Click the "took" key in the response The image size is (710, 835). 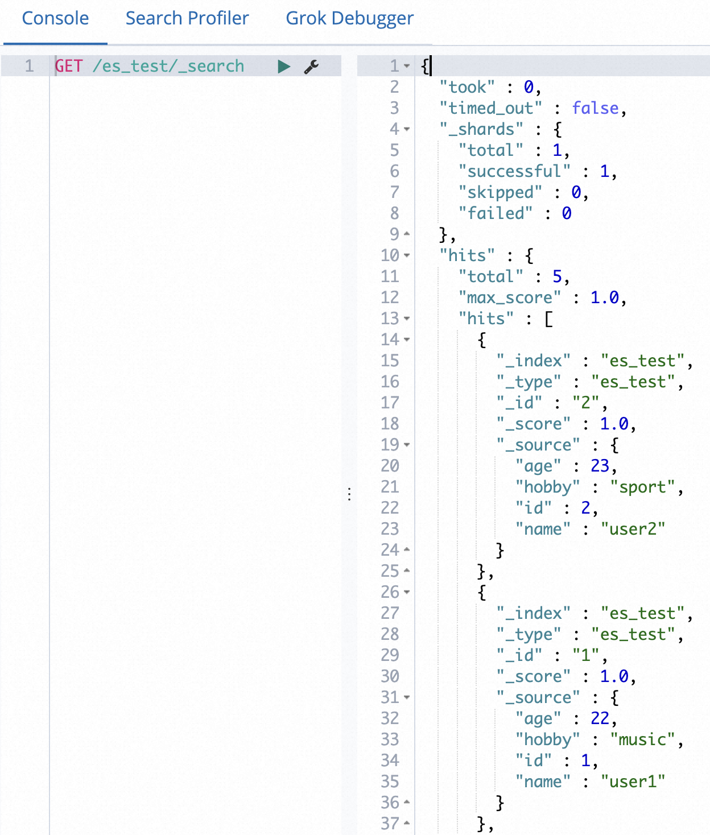click(467, 87)
